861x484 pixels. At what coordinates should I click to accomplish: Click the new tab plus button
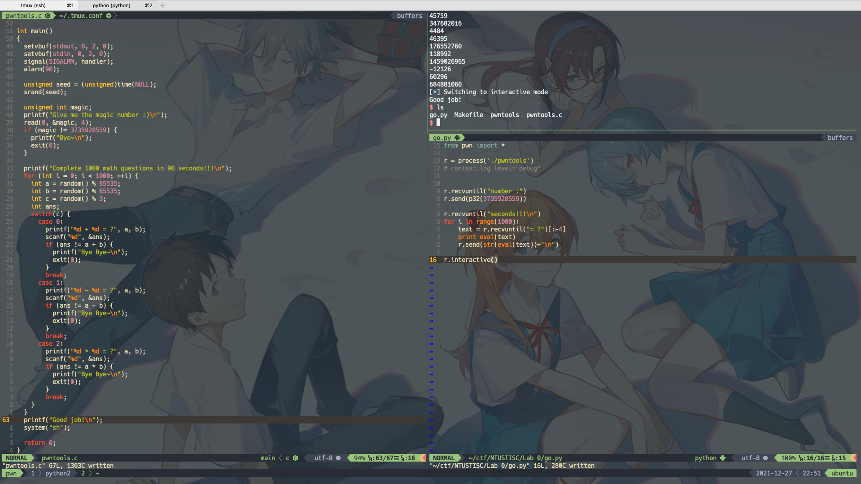click(x=162, y=5)
